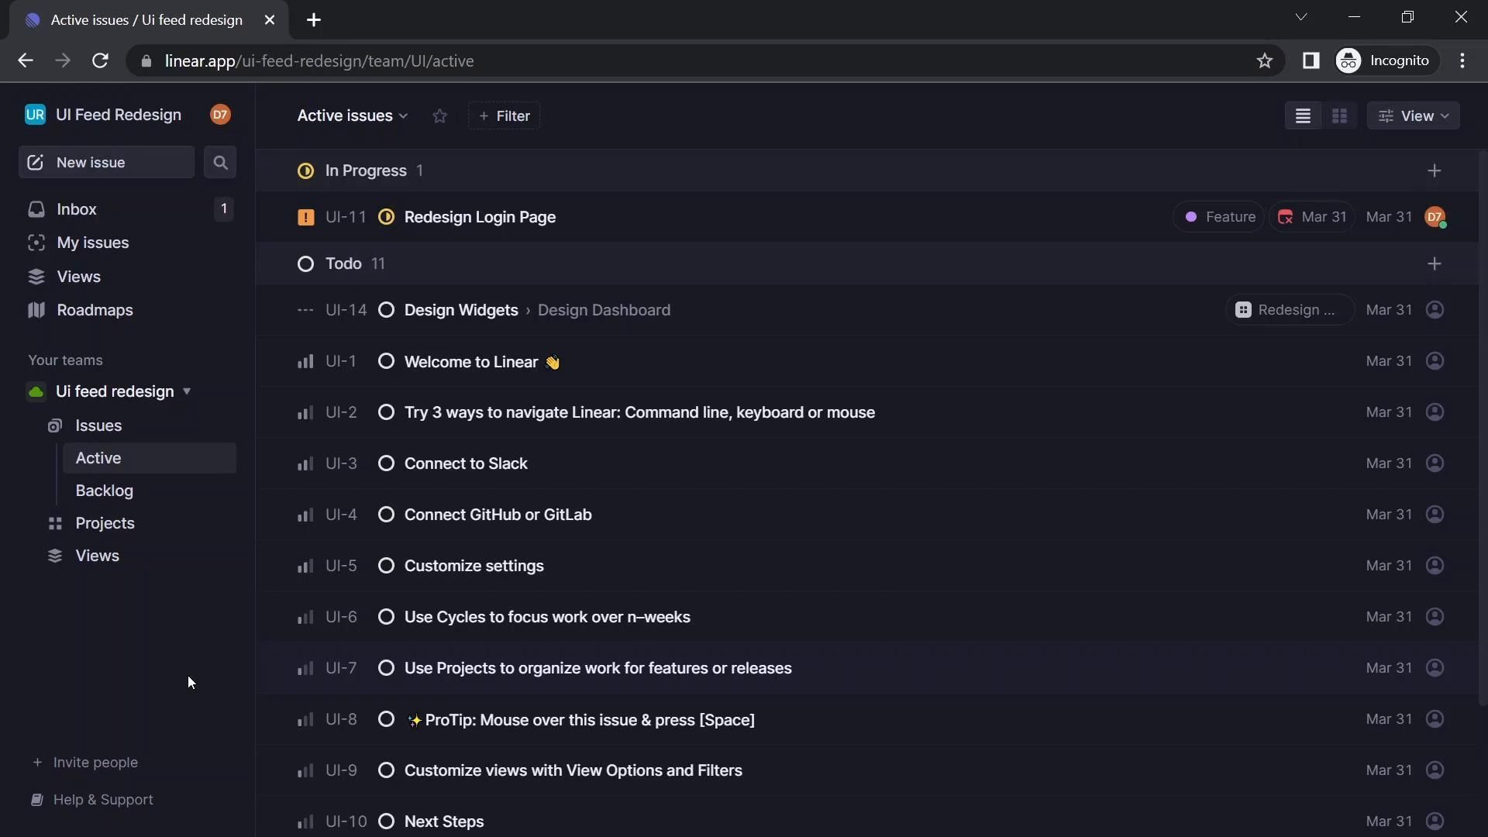Add issue to In Progress group
This screenshot has height=837, width=1488.
[x=1434, y=171]
